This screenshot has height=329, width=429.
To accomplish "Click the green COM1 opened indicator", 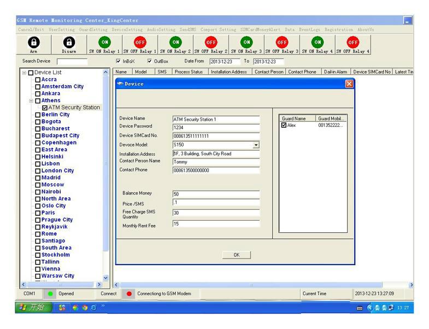I will pyautogui.click(x=50, y=293).
